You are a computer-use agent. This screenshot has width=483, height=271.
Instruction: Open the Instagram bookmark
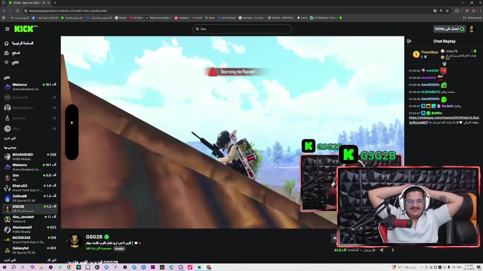click(x=182, y=18)
